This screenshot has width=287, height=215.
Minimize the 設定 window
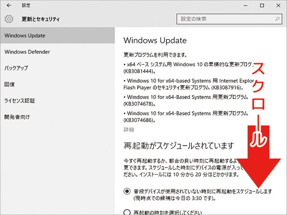245,5
